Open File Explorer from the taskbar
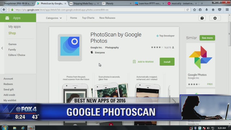This screenshot has width=231, height=130. (14, 128)
